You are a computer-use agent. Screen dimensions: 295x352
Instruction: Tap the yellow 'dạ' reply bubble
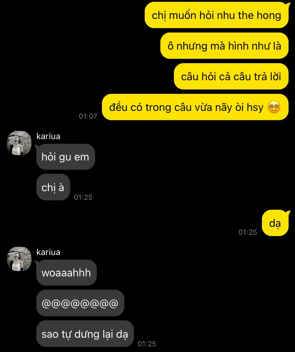tap(275, 223)
